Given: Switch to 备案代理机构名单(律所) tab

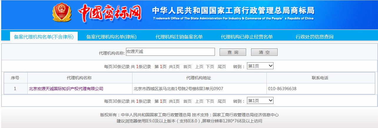Looking at the screenshot, I should pyautogui.click(x=111, y=37).
